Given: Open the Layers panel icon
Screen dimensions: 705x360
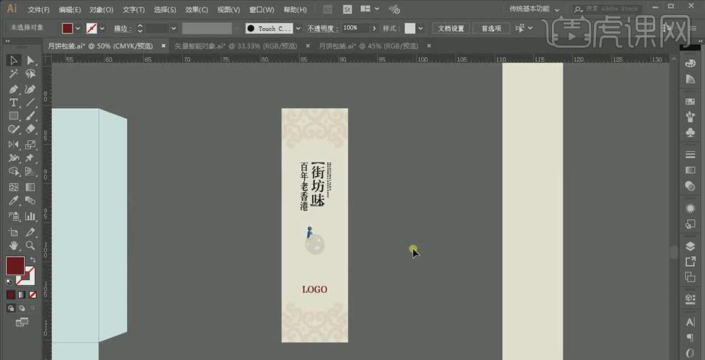Looking at the screenshot, I should [689, 246].
